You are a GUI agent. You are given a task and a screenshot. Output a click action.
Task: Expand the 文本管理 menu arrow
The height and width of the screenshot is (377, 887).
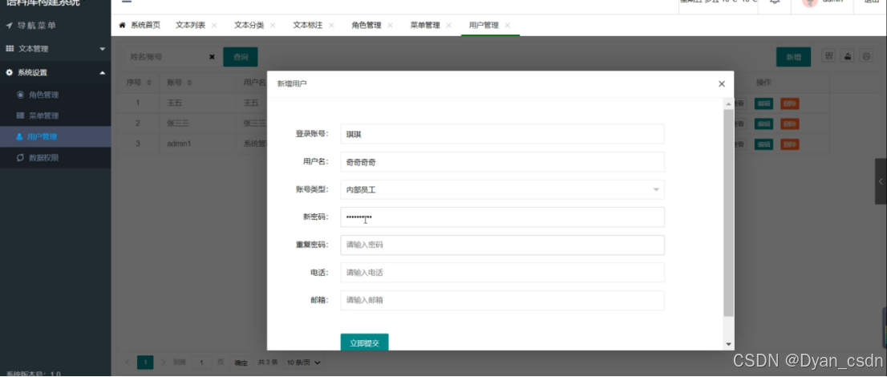tap(103, 49)
